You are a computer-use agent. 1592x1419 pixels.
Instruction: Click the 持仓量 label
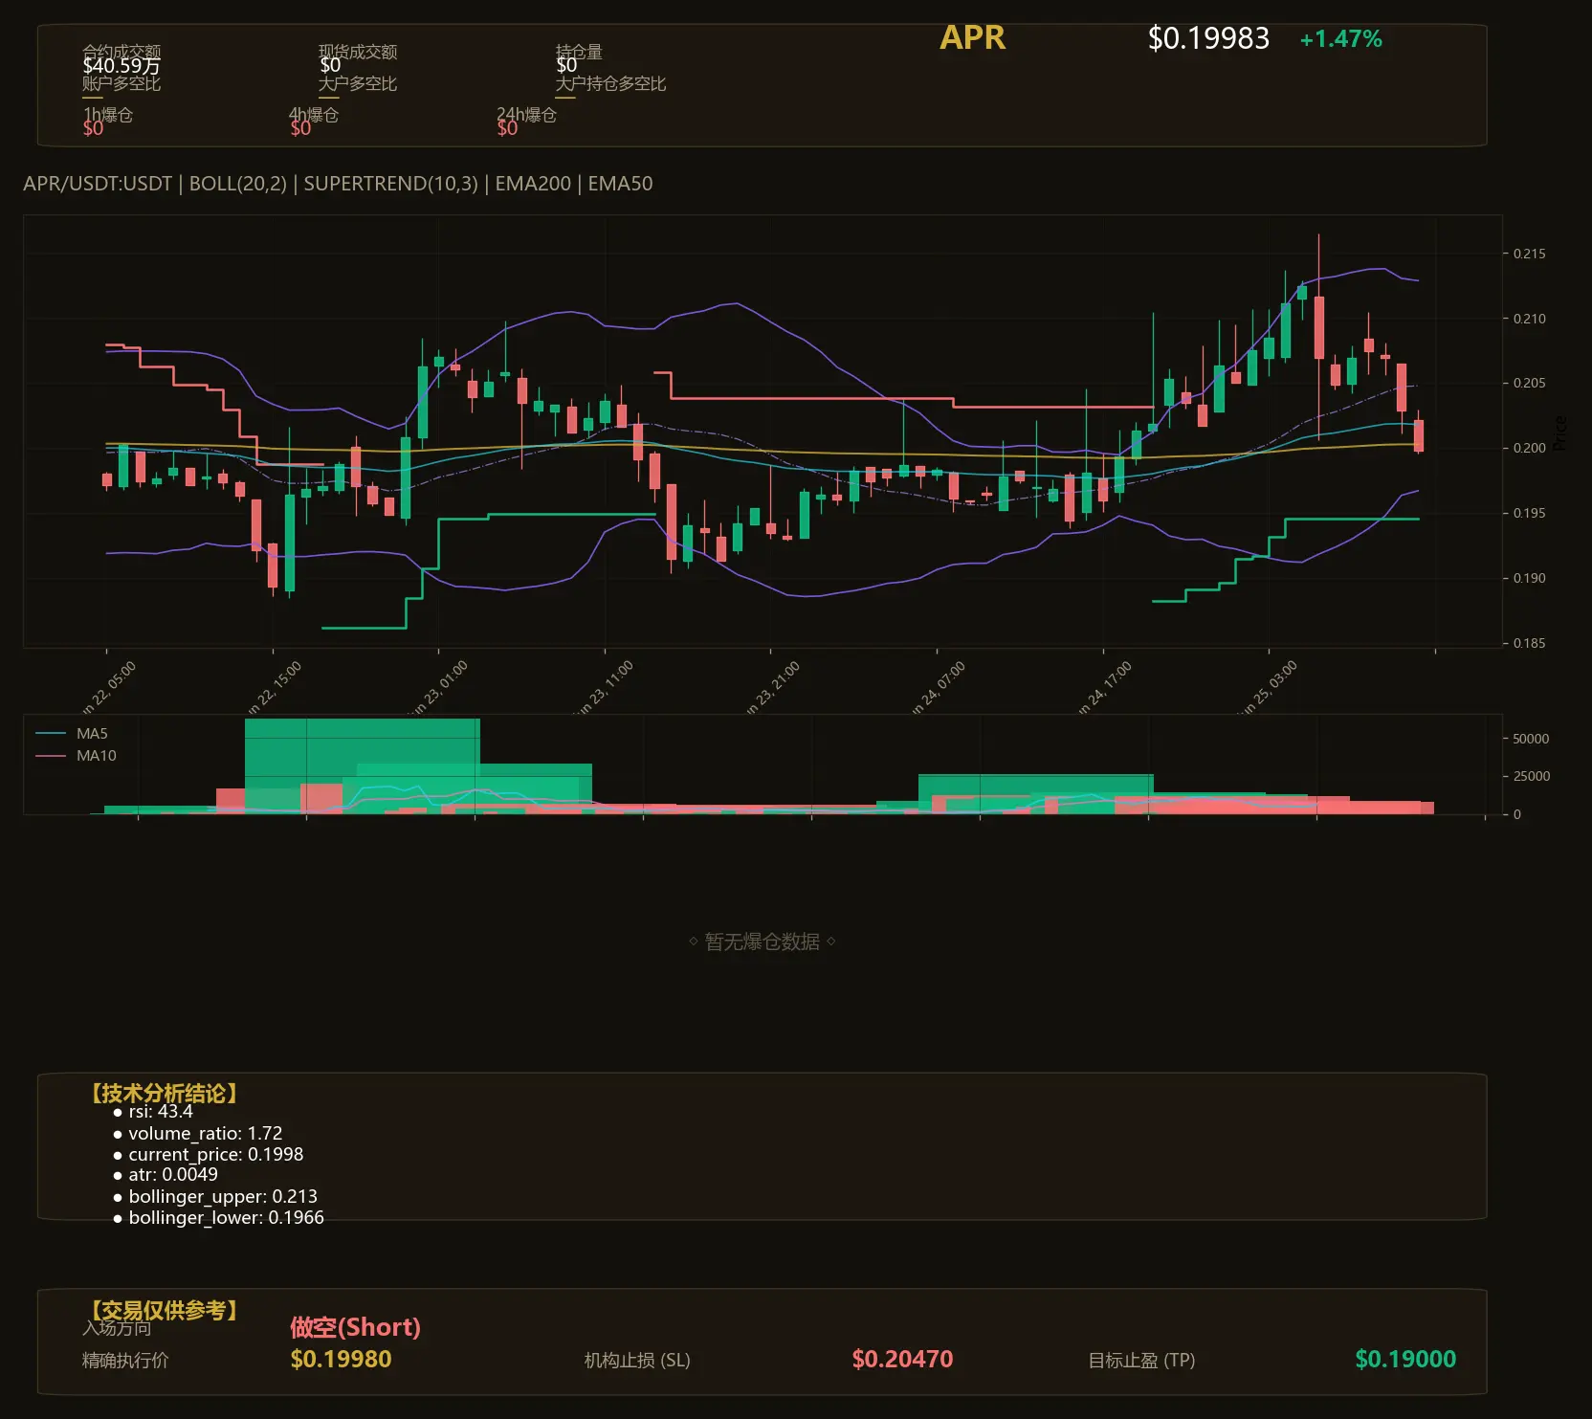pyautogui.click(x=579, y=52)
